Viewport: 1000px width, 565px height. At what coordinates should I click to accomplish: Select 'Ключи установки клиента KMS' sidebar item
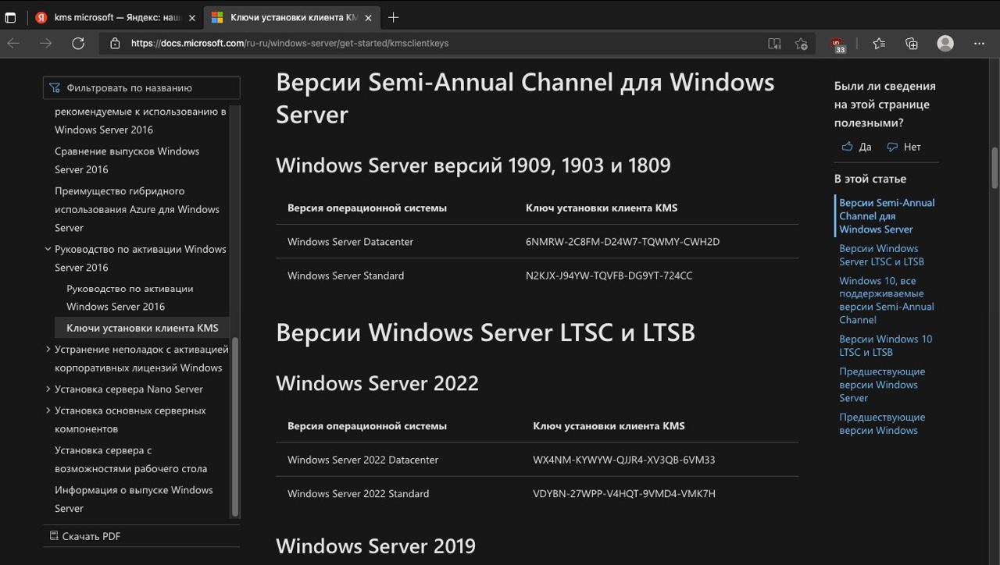click(142, 328)
